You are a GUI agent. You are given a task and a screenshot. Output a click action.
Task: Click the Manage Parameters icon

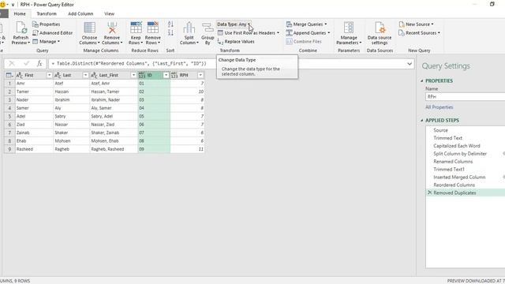click(349, 28)
